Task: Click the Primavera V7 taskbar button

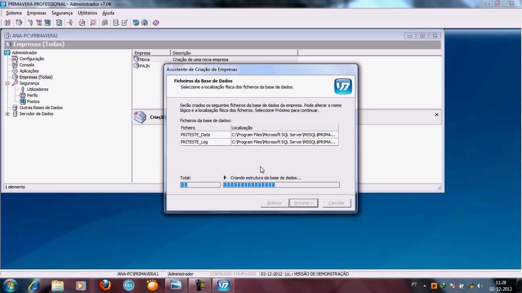Action: pyautogui.click(x=223, y=285)
